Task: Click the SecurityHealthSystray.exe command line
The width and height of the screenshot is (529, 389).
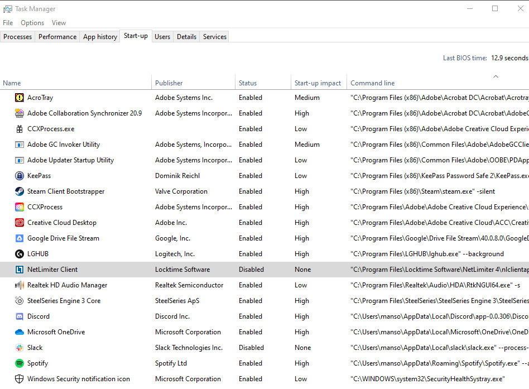Action: [427, 379]
